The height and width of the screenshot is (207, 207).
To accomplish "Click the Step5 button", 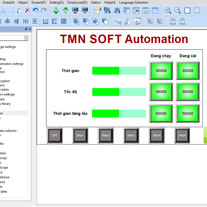I will tap(182, 135).
